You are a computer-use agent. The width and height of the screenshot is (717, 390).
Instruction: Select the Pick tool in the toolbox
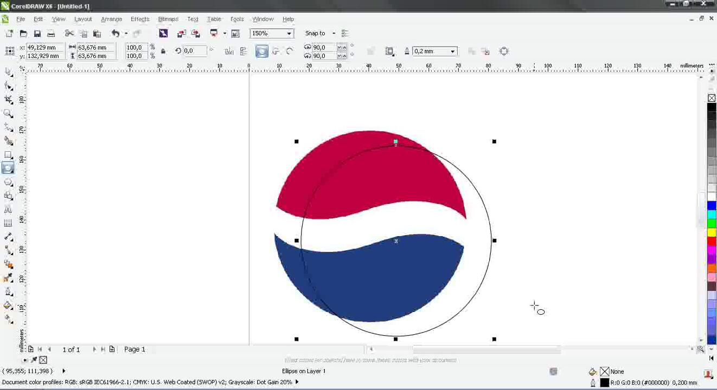[x=8, y=72]
